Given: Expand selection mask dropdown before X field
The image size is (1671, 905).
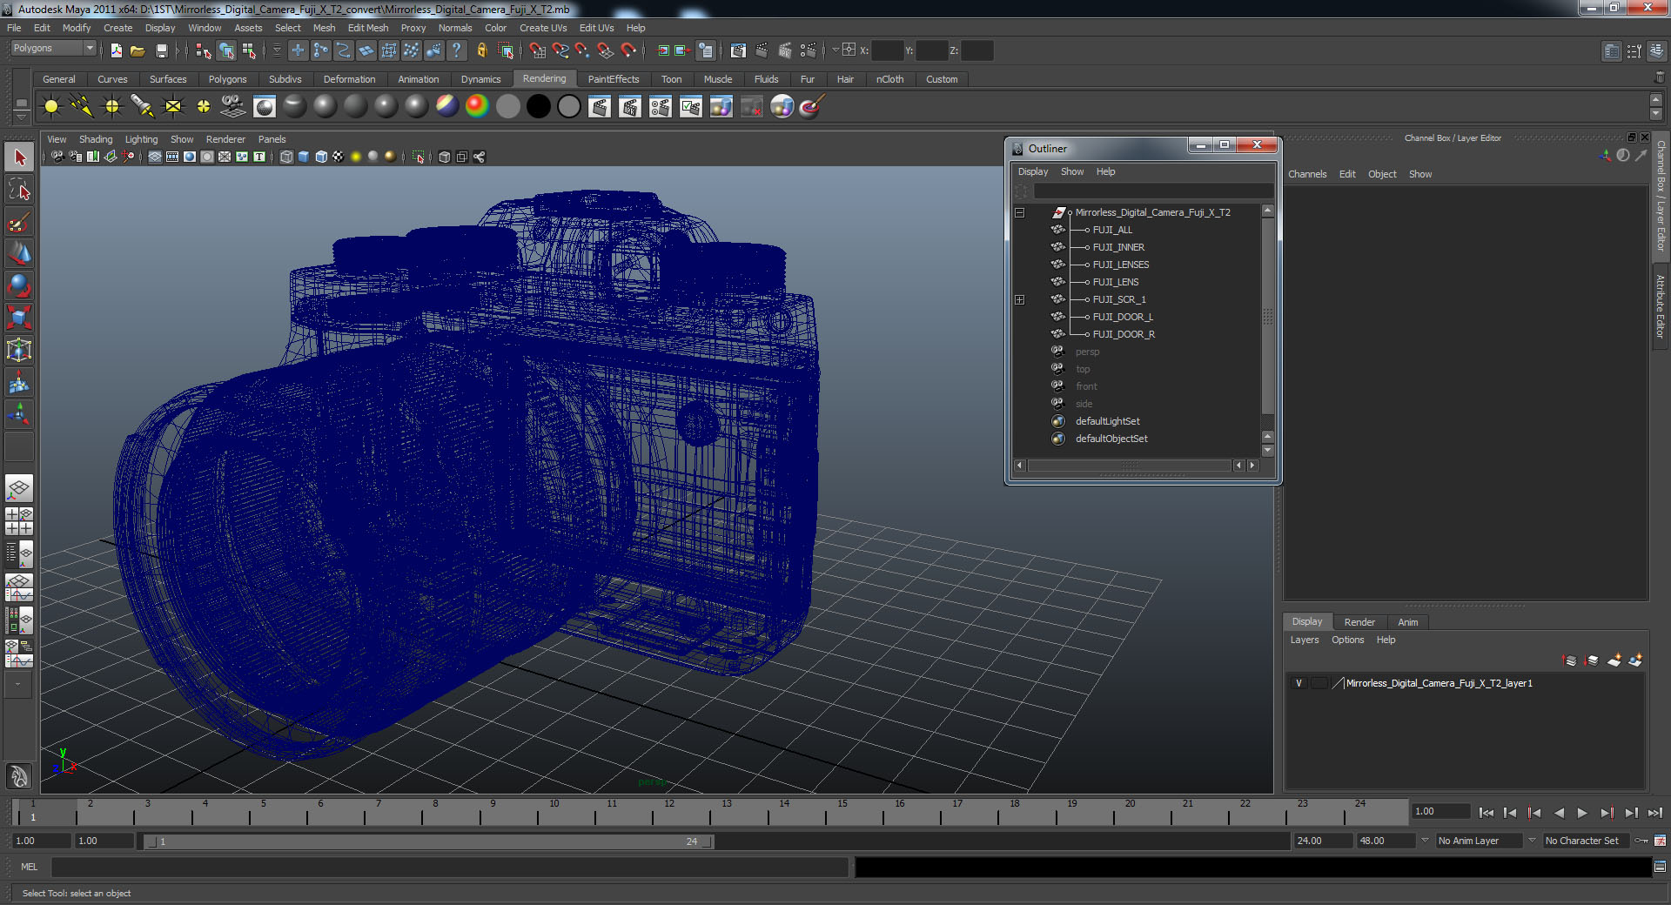Looking at the screenshot, I should (x=835, y=50).
